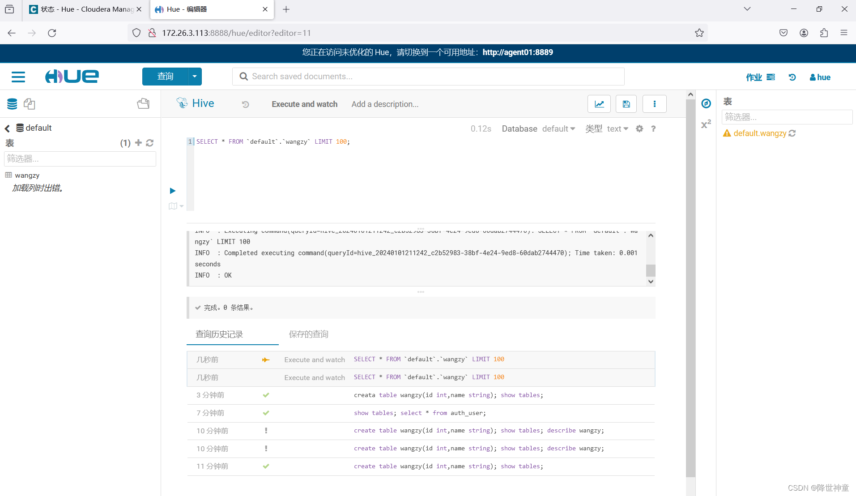Go back from default database
This screenshot has height=496, width=856.
click(7, 128)
